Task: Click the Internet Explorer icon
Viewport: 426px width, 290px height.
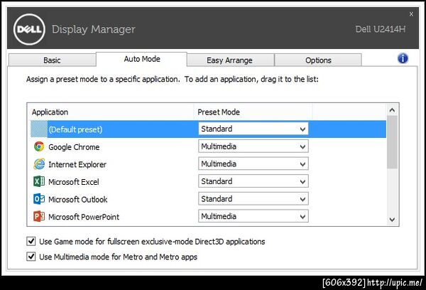Action: [x=39, y=164]
